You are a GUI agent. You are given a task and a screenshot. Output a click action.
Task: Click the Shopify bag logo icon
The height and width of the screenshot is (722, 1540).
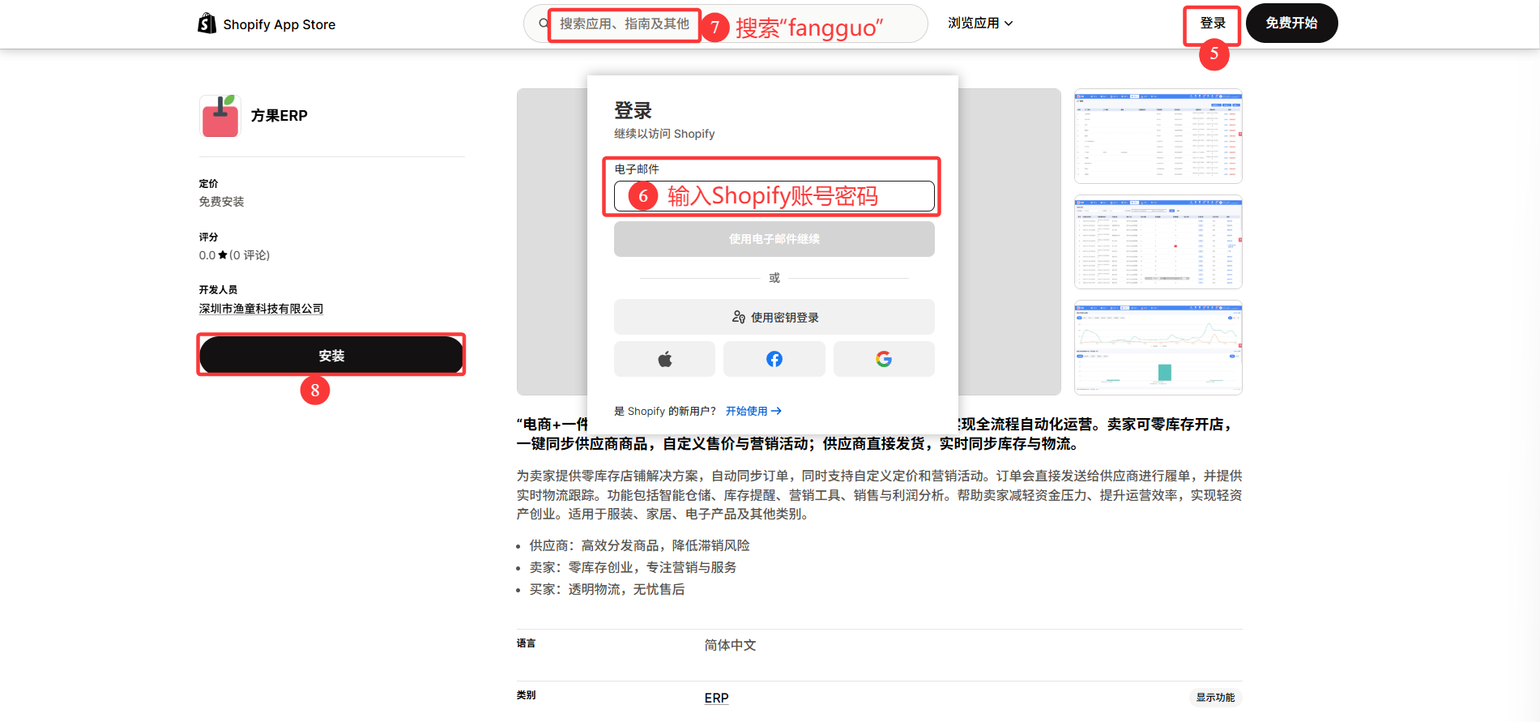[207, 23]
